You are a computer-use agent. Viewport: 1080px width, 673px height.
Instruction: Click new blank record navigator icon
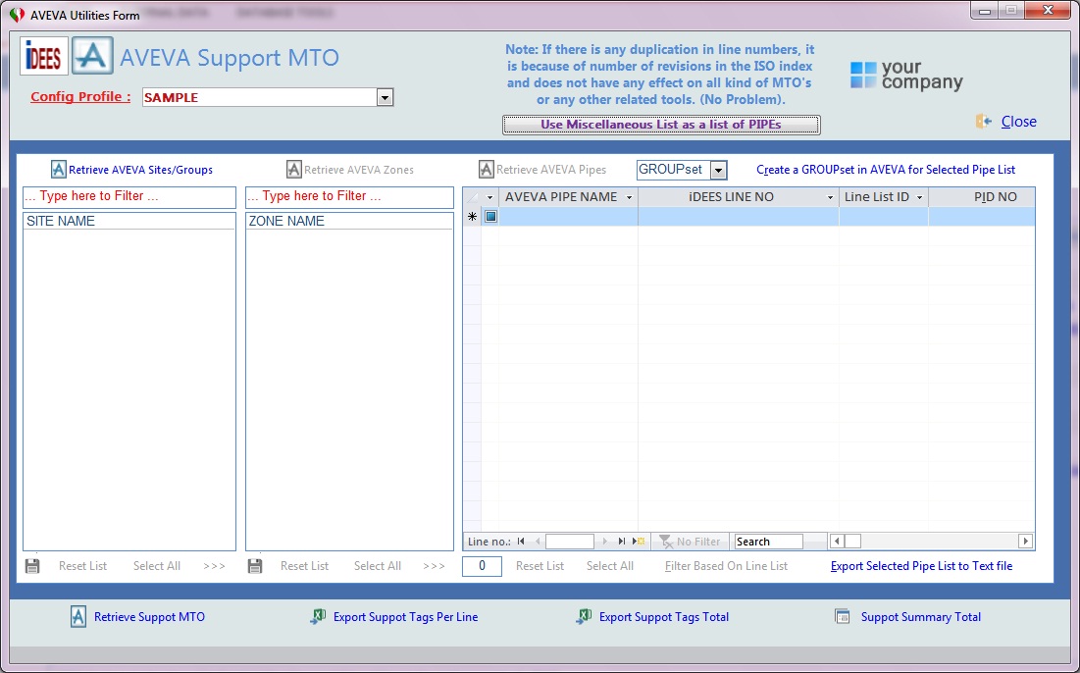pos(639,542)
